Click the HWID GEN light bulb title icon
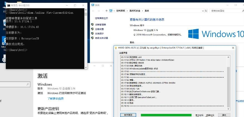244x117 pixels. coord(116,48)
